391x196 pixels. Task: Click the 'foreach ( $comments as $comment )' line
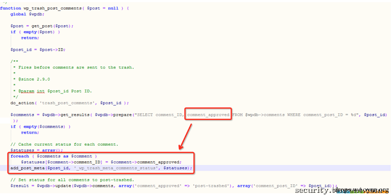[x=54, y=156]
